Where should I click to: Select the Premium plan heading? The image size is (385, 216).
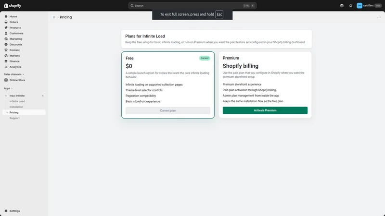click(x=231, y=58)
